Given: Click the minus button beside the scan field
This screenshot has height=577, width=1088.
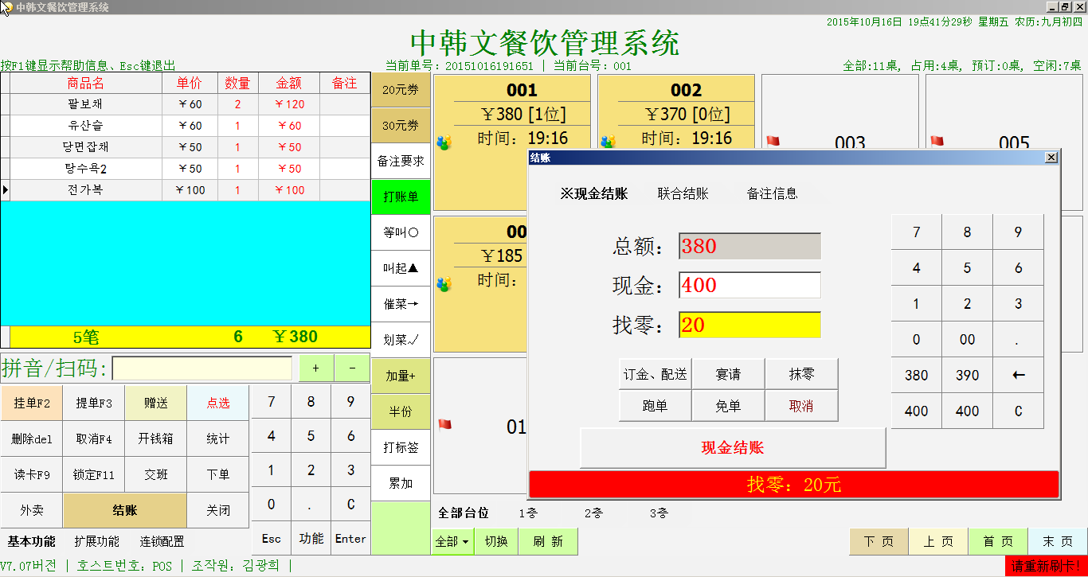Looking at the screenshot, I should coord(352,368).
